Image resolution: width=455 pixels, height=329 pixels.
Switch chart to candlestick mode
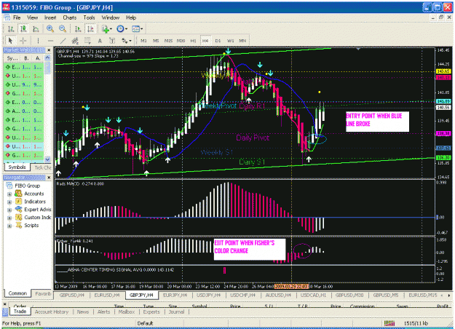(x=23, y=28)
